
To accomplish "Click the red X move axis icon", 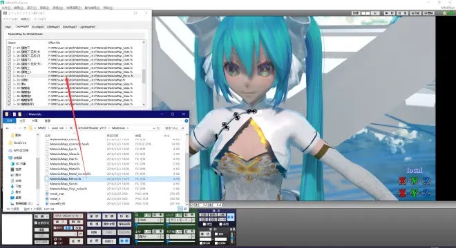I will click(402, 193).
